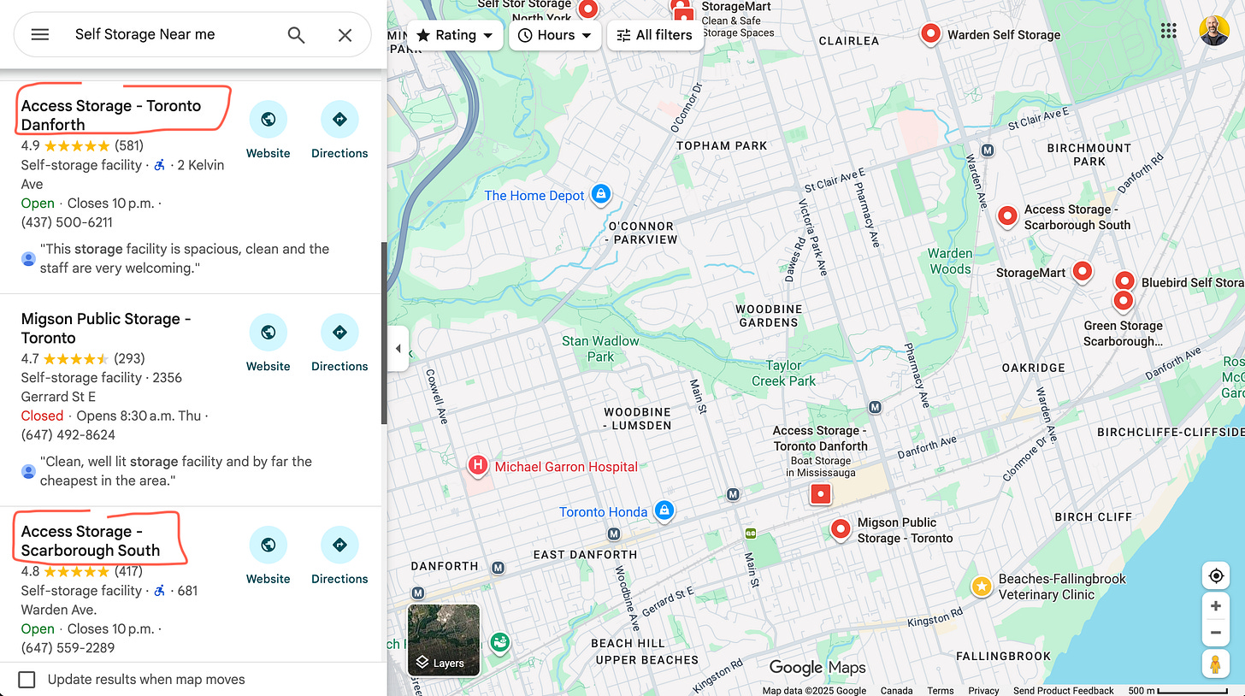1245x696 pixels.
Task: Click Send Product Feedback in map footer
Action: [1064, 690]
